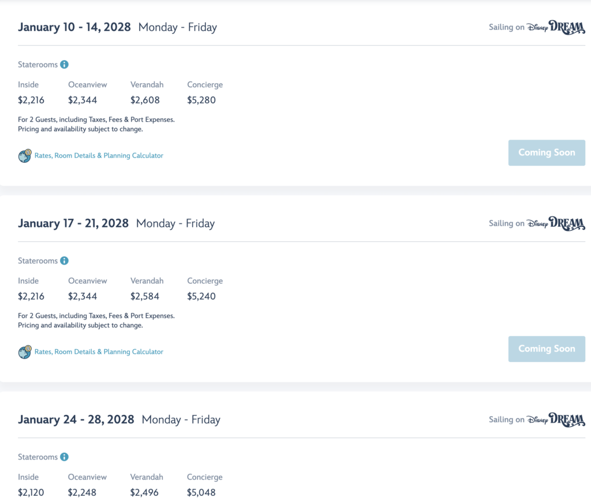591x501 pixels.
Task: Click Staterooms info icon for January 17 sailing
Action: (x=65, y=261)
